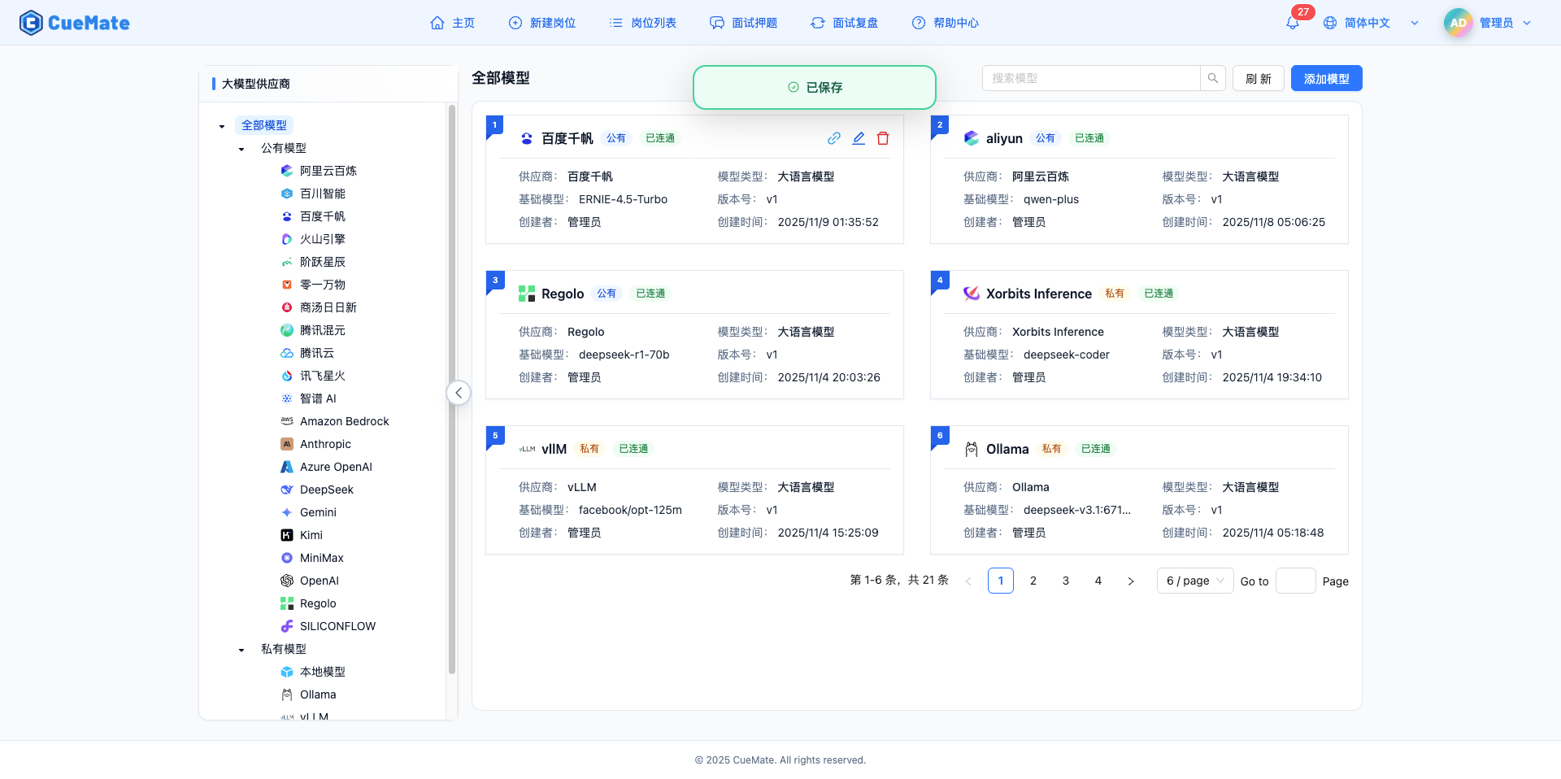Select Anthropic provider in the sidebar
Viewport: 1561px width, 779px height.
(325, 444)
